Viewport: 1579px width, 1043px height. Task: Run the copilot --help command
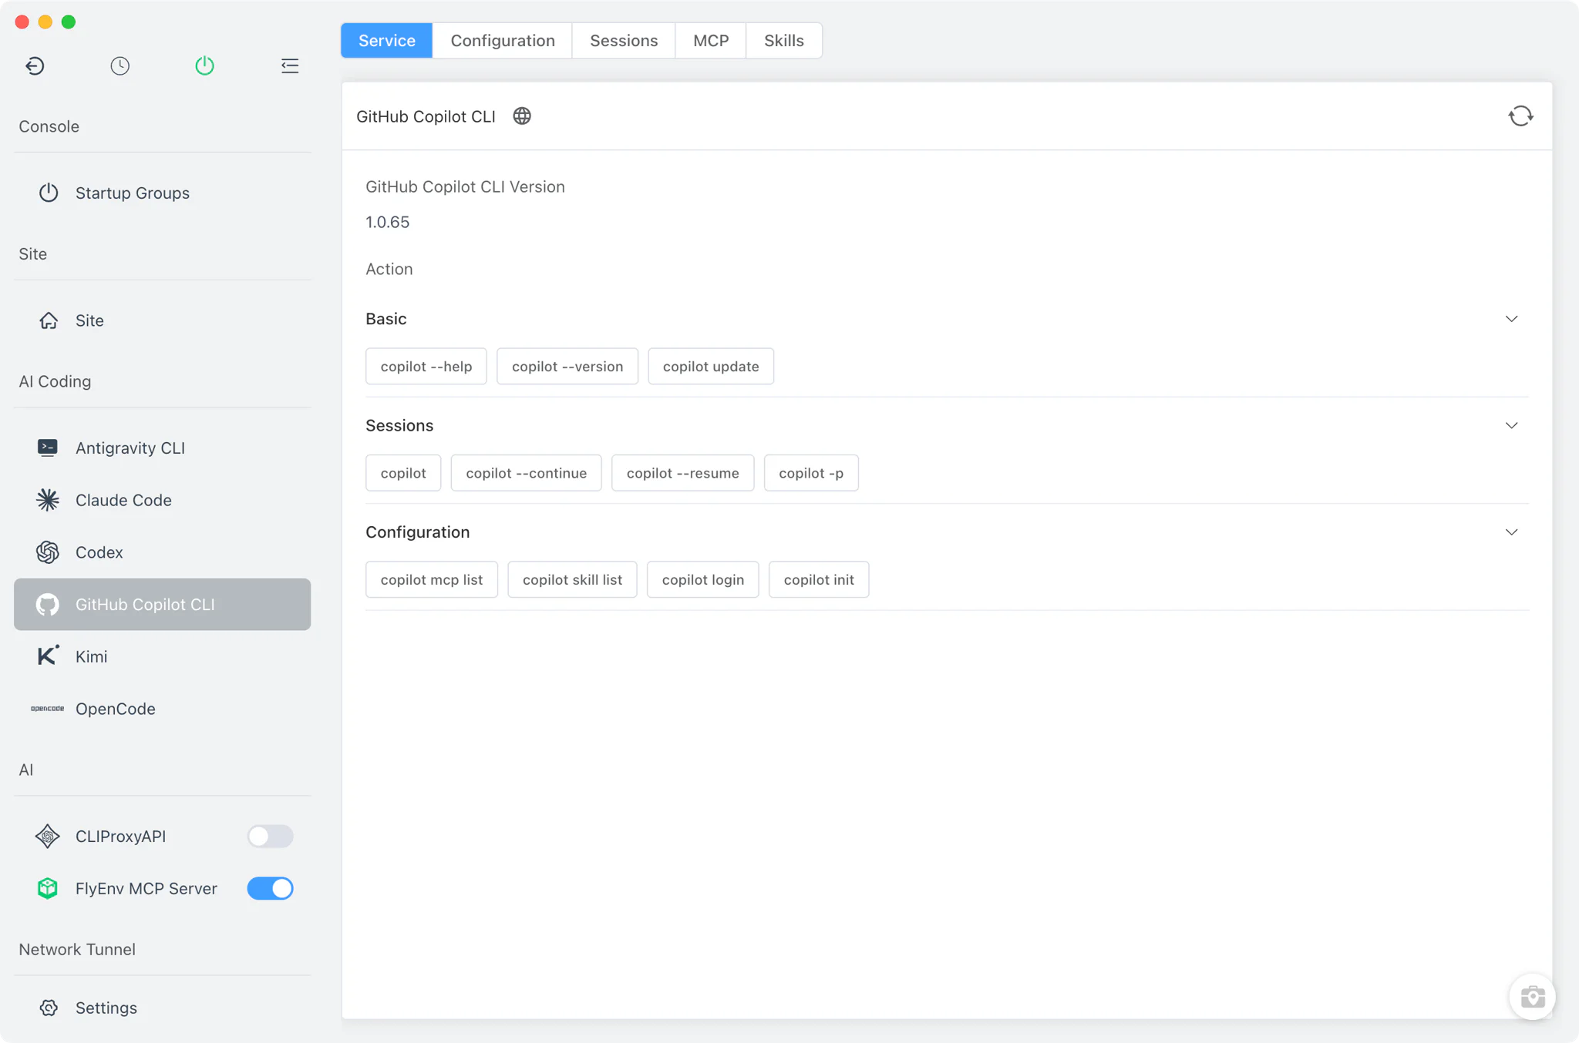pyautogui.click(x=426, y=367)
